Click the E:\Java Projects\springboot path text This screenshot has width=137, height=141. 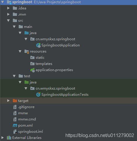point(57,2)
